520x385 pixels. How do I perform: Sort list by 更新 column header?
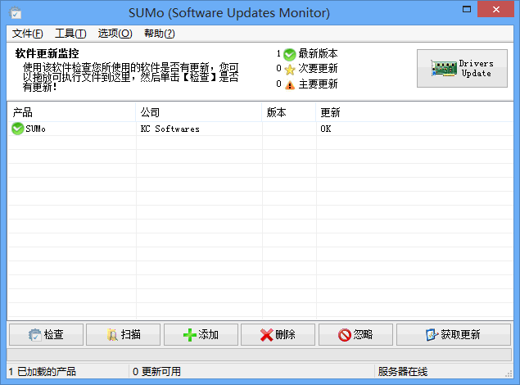(x=414, y=112)
